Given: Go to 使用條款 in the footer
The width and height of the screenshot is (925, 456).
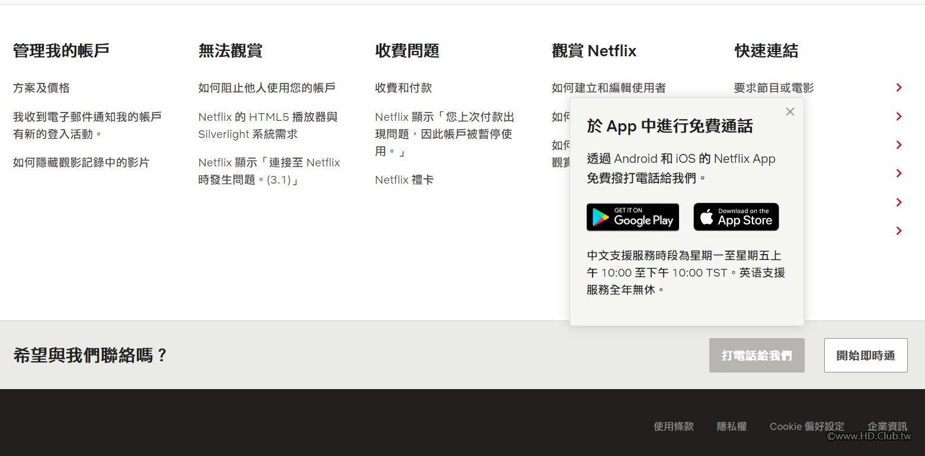Looking at the screenshot, I should click(674, 426).
